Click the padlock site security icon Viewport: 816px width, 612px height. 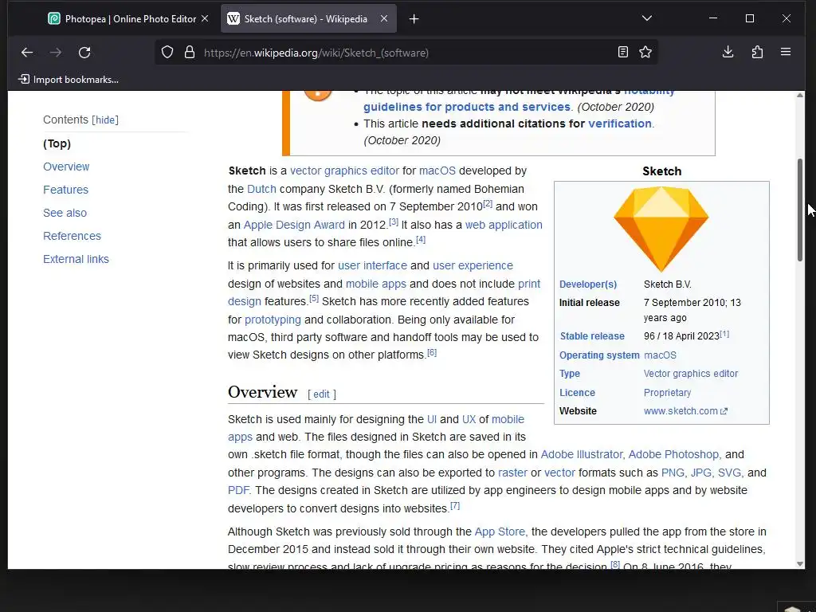coord(190,52)
